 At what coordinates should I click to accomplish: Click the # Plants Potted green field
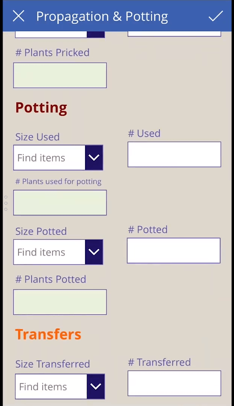pyautogui.click(x=60, y=302)
